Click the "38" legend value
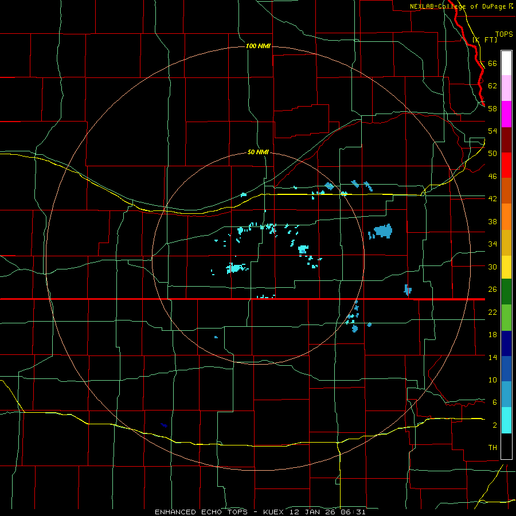 (492, 221)
